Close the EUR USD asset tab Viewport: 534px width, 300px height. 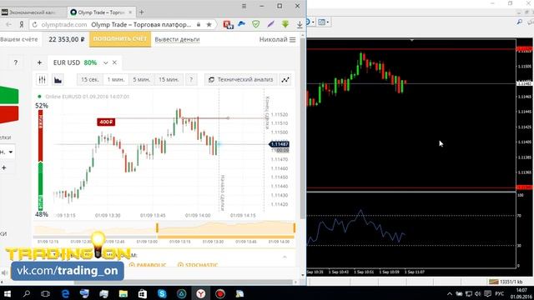(x=114, y=62)
